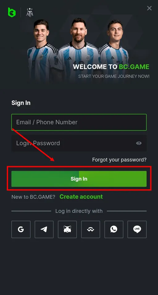Open the Forgot your password? link

click(x=119, y=160)
